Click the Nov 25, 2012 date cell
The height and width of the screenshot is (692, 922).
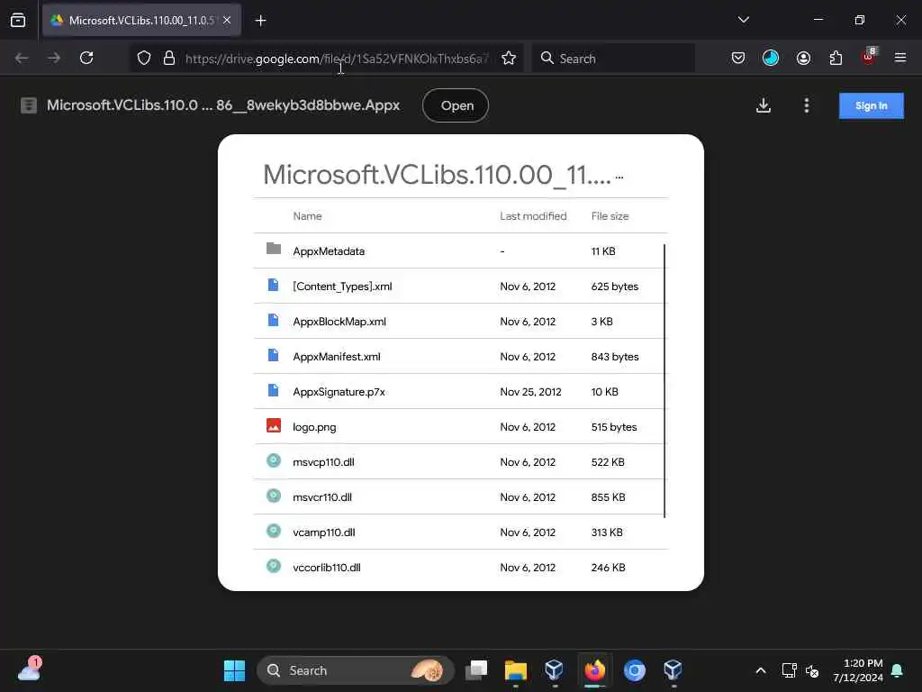530,392
